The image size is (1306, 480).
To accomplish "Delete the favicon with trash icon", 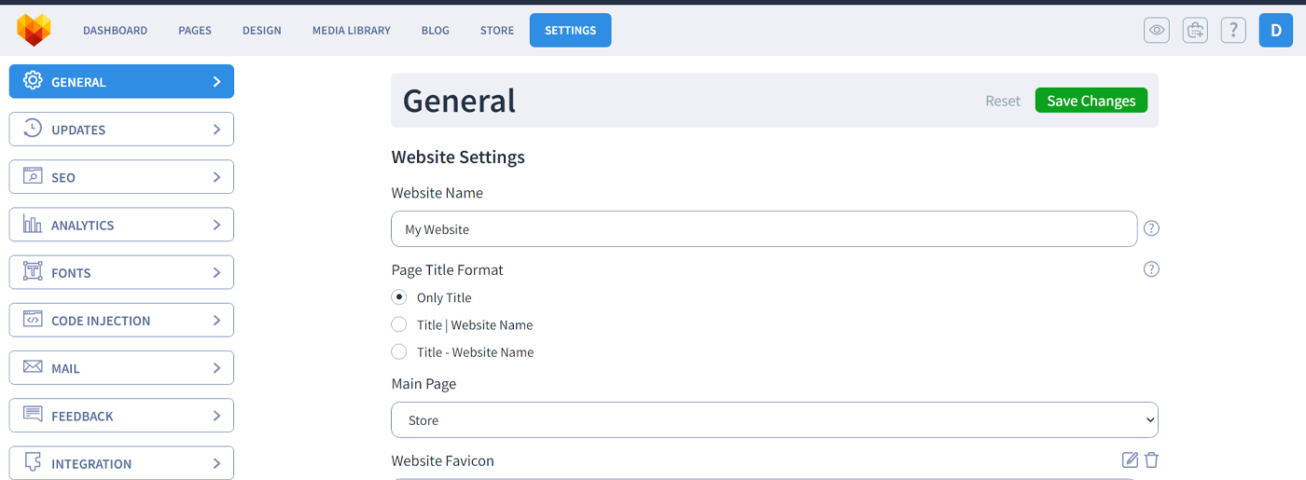I will click(1151, 459).
